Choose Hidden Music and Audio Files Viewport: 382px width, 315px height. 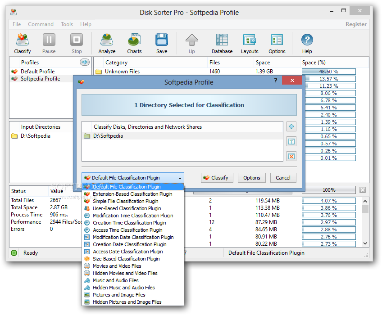tap(133, 288)
